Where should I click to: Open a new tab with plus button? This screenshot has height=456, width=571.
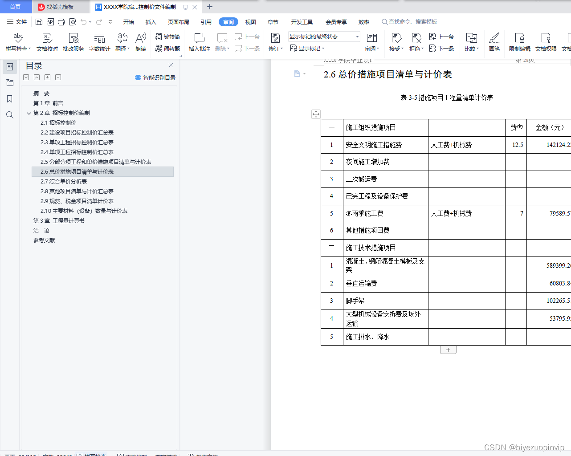[x=210, y=7]
